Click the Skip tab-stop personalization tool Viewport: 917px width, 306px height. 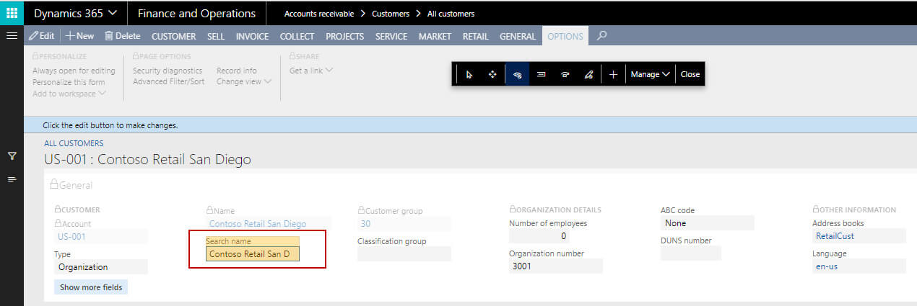(565, 74)
